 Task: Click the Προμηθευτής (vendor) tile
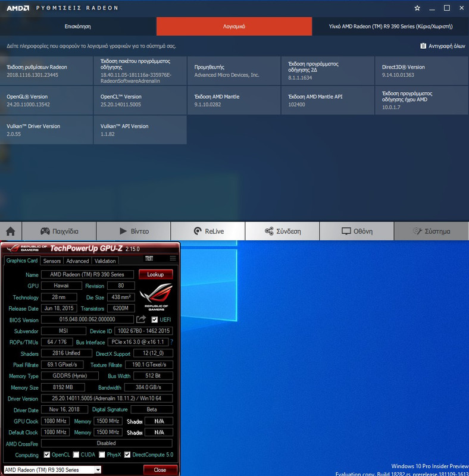pos(234,71)
